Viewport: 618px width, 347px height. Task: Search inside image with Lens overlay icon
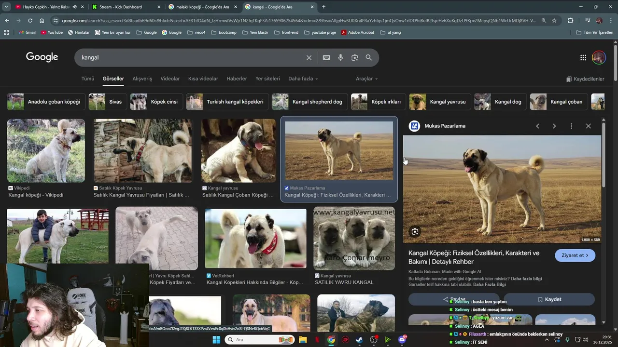[x=415, y=232]
